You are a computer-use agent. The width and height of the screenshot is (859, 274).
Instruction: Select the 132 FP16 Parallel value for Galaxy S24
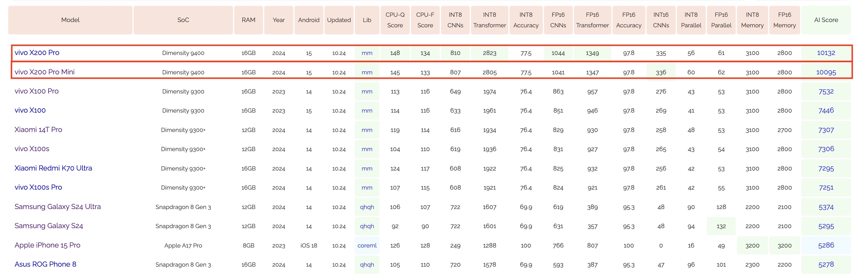(x=721, y=226)
